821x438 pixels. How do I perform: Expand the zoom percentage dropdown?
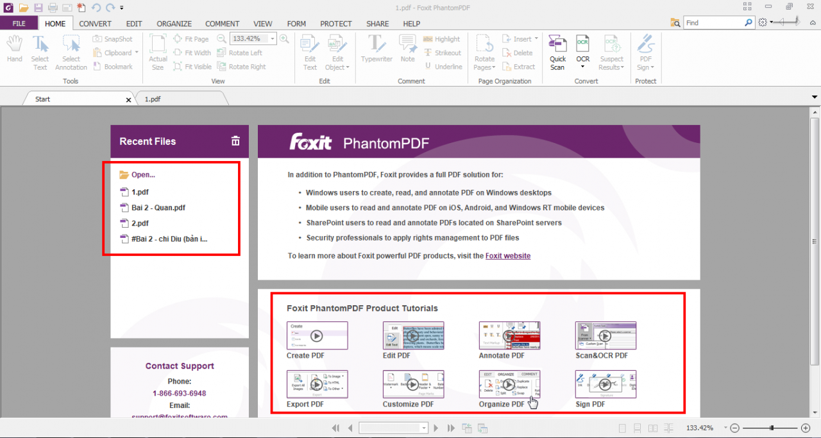click(273, 39)
